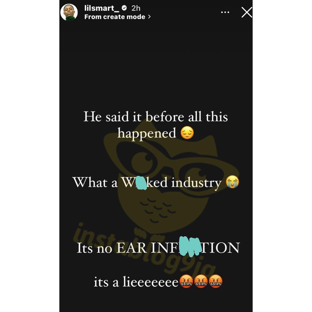Click the loudly crying face emoji

(x=232, y=182)
